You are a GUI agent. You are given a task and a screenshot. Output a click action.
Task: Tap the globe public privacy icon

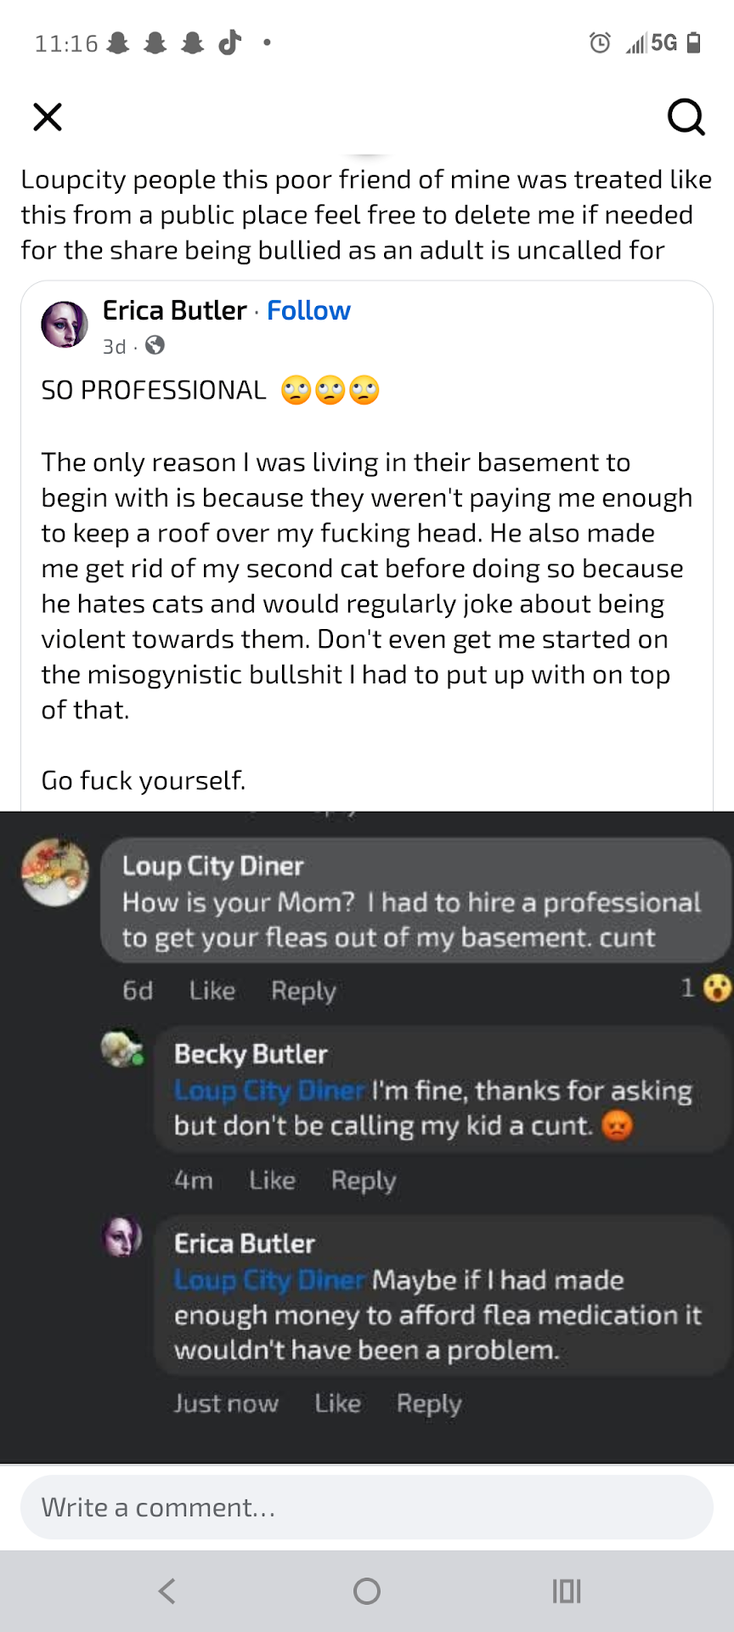pos(155,345)
